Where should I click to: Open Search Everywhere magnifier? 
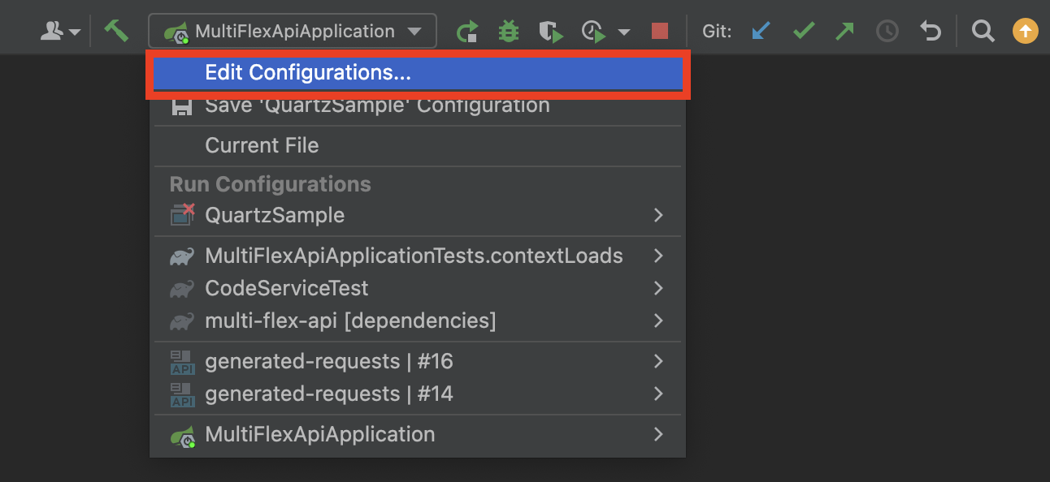tap(983, 32)
